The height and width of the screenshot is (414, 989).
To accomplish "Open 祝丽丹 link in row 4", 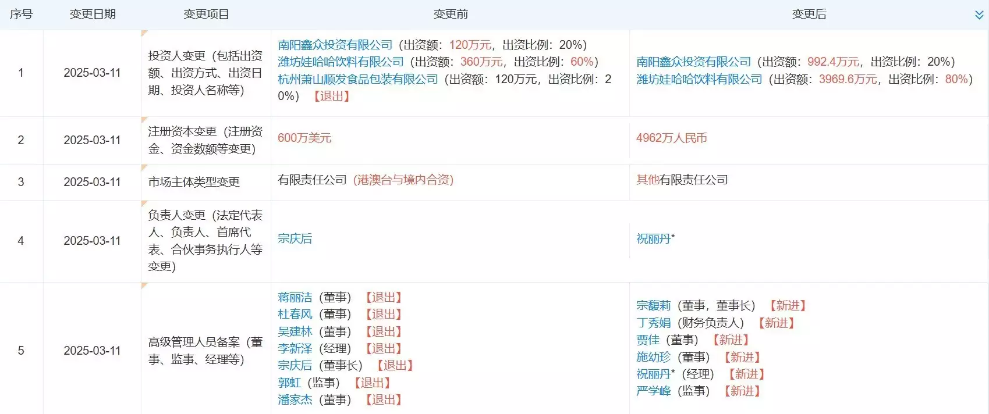I will click(x=654, y=238).
